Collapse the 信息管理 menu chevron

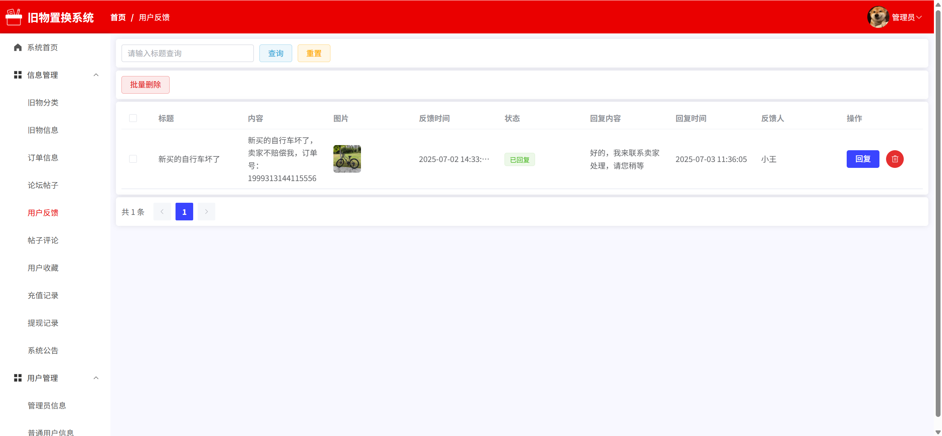[96, 75]
